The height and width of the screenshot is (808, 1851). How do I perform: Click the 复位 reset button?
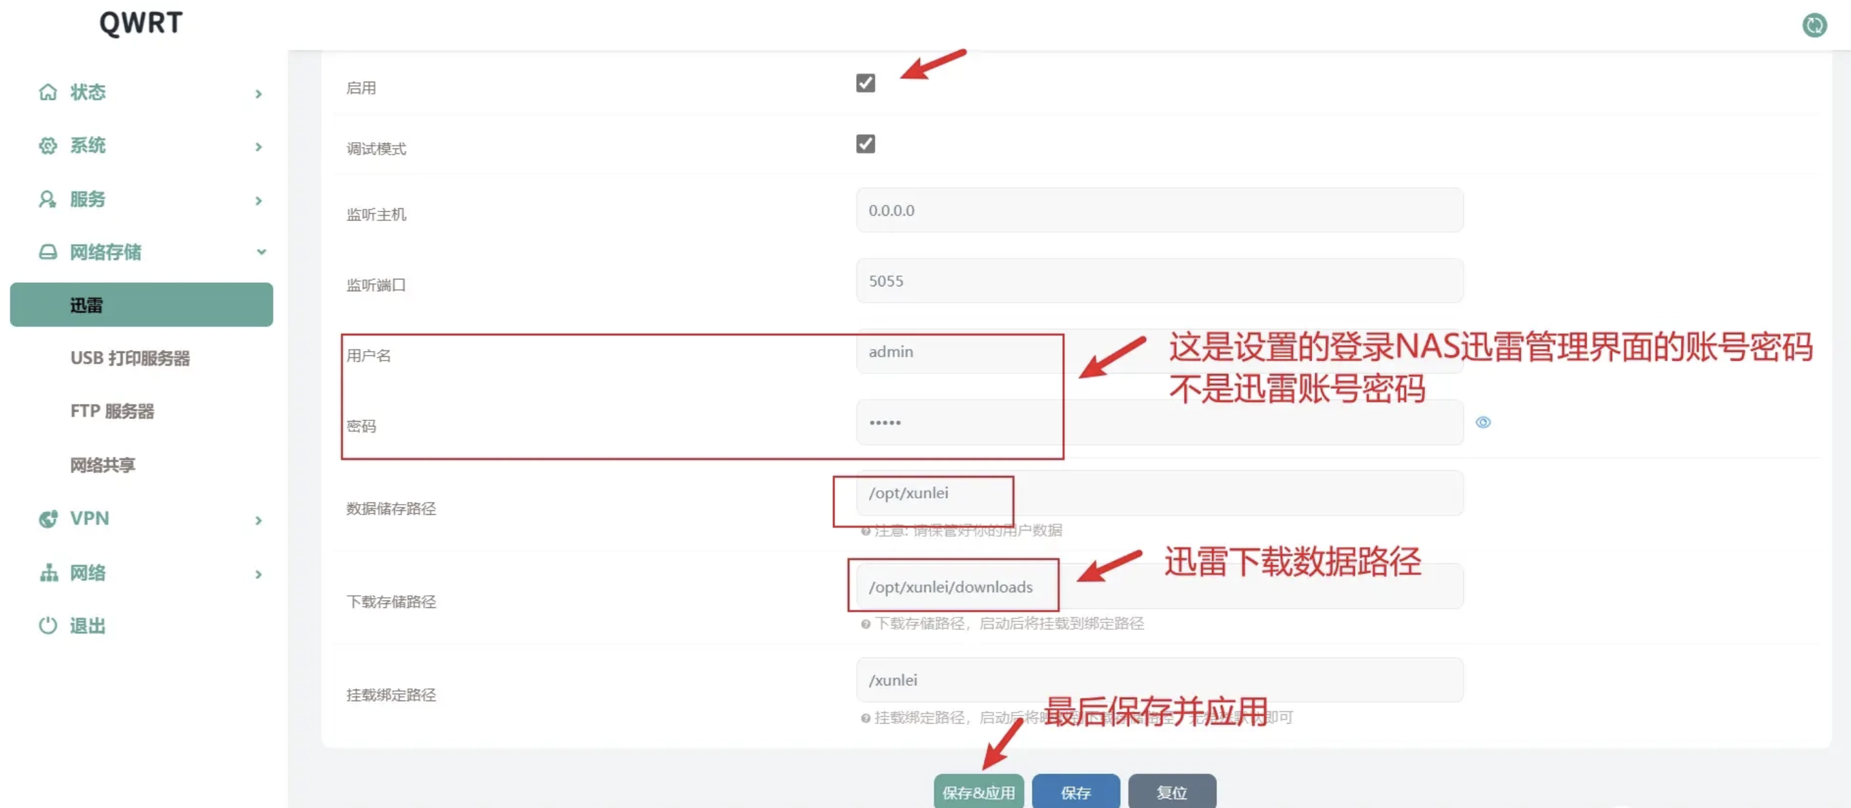pyautogui.click(x=1171, y=792)
